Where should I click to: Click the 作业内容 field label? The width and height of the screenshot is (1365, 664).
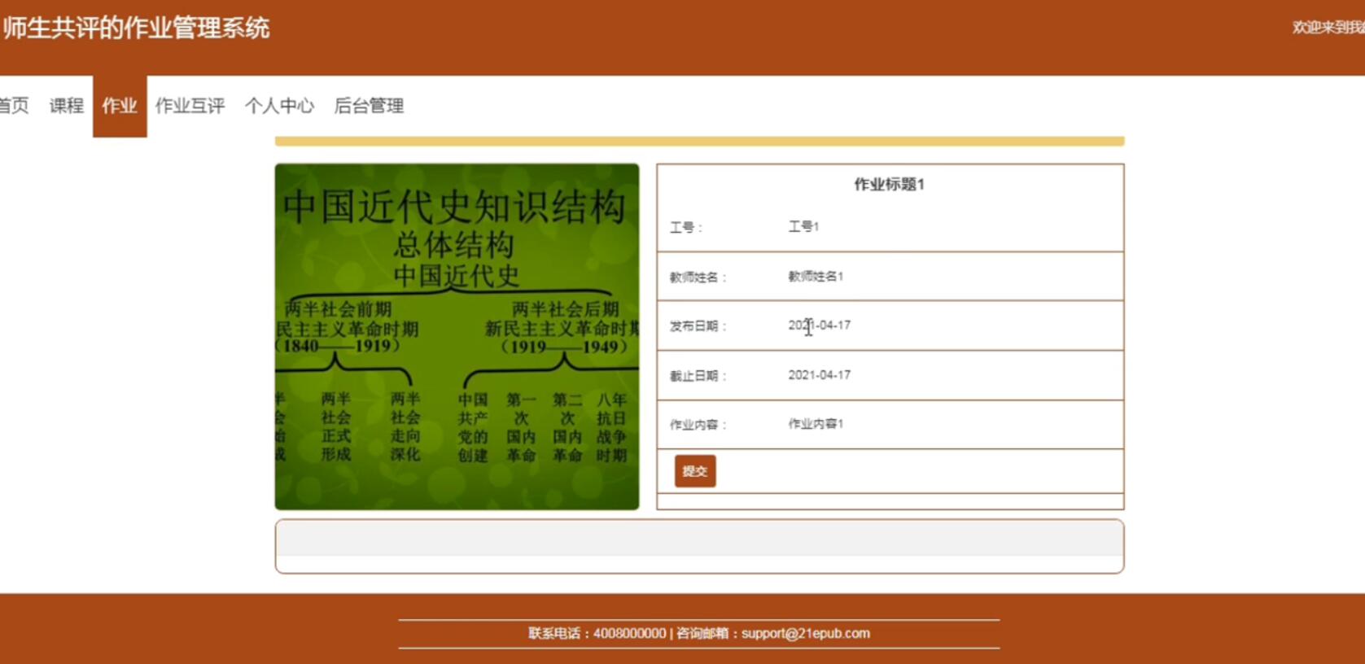coord(698,425)
